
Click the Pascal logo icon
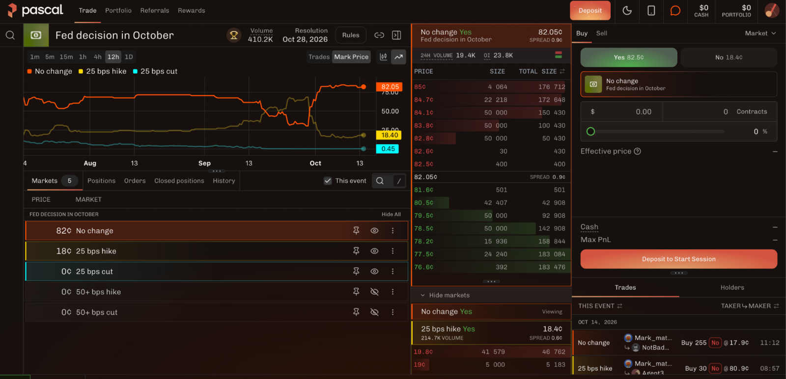[12, 10]
